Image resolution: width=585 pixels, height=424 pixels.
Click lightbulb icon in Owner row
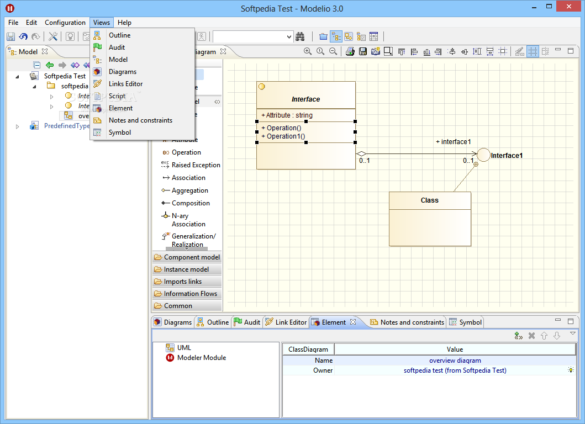[571, 370]
